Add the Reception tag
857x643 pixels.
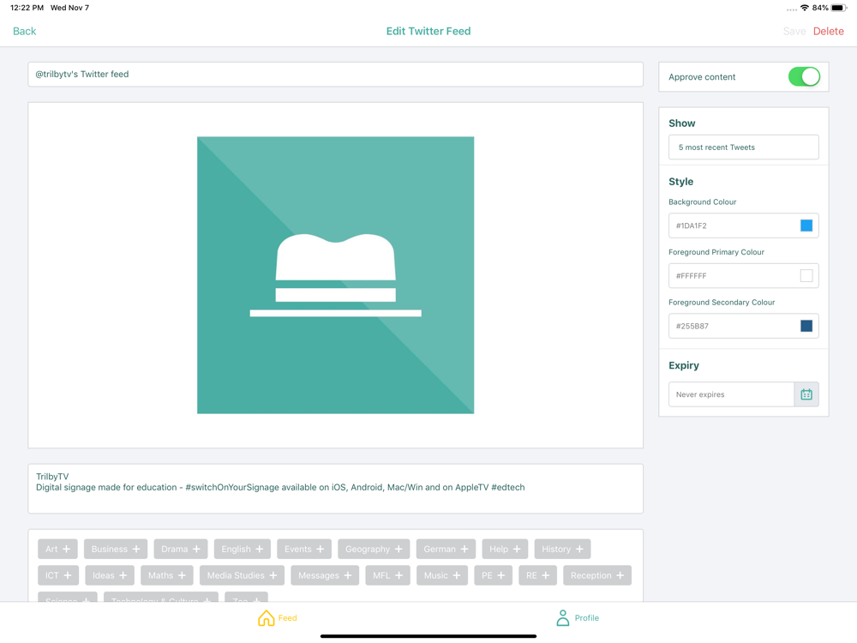[597, 575]
